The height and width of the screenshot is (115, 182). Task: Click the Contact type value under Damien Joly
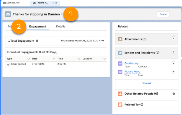pos(143,67)
